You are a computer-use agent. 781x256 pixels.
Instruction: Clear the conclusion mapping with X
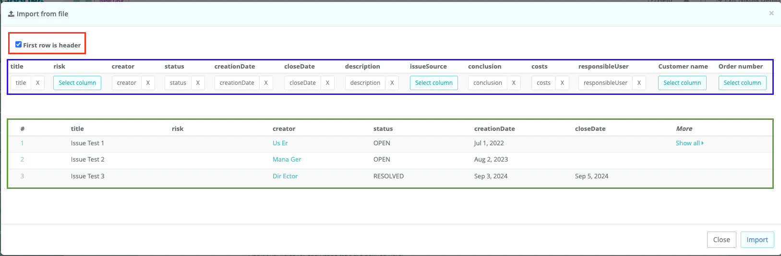514,83
